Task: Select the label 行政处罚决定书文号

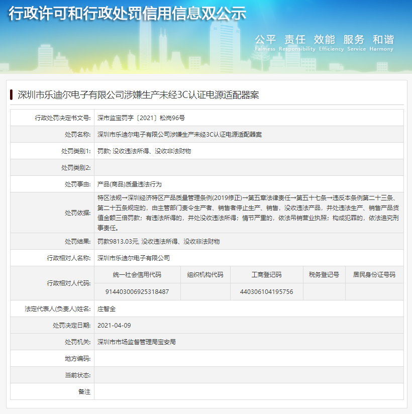Action: (63, 118)
